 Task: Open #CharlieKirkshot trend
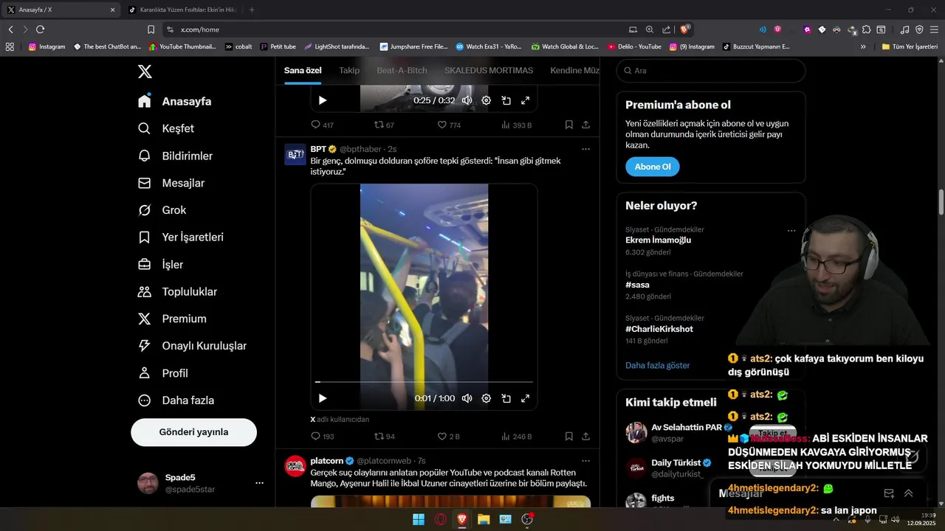659,329
